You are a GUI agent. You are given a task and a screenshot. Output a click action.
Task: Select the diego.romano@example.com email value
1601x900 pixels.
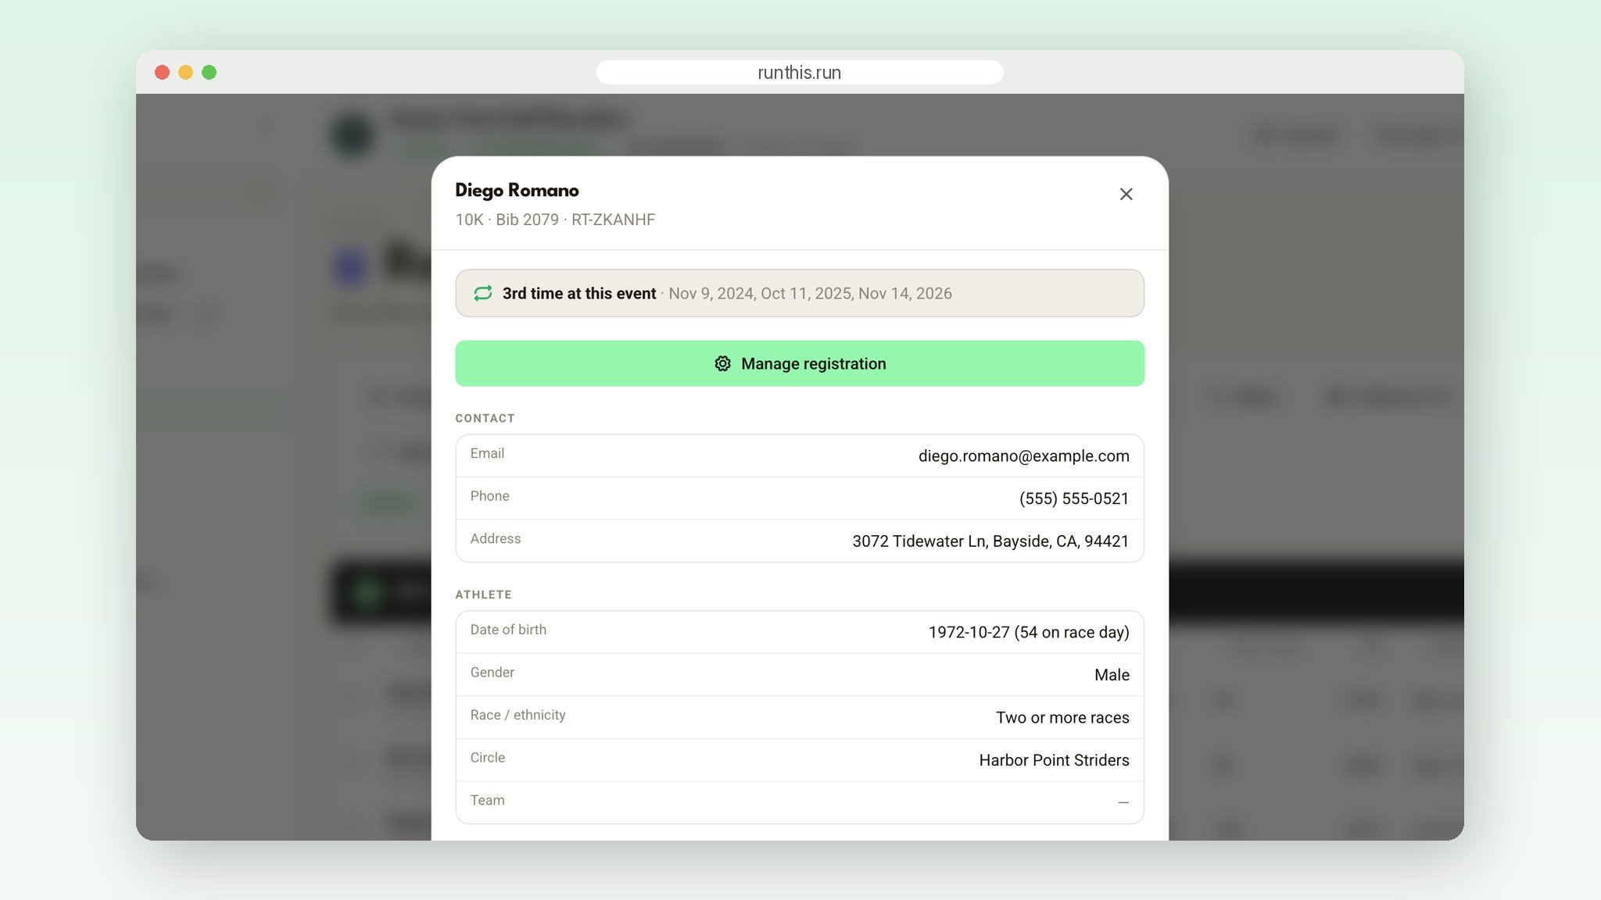point(1023,455)
